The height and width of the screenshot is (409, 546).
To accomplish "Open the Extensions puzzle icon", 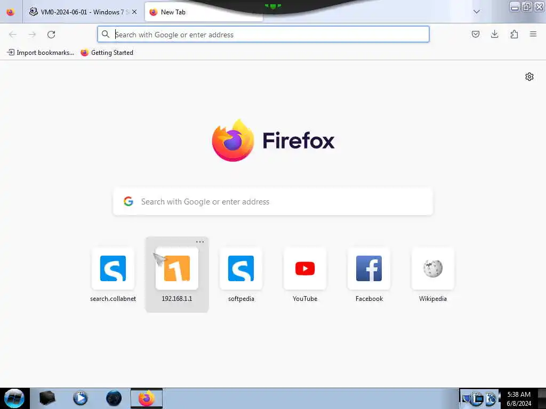I will tap(514, 34).
